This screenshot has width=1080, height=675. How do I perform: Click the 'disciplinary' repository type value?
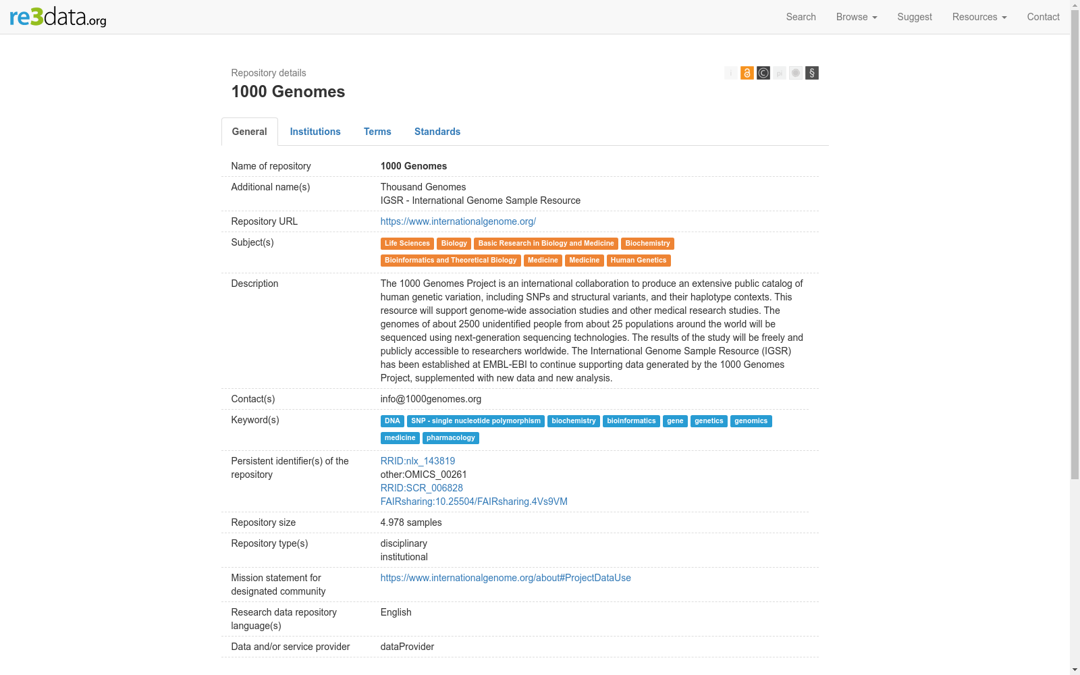point(404,543)
